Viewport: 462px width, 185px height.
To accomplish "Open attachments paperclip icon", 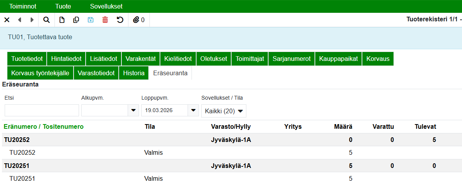I will (139, 20).
